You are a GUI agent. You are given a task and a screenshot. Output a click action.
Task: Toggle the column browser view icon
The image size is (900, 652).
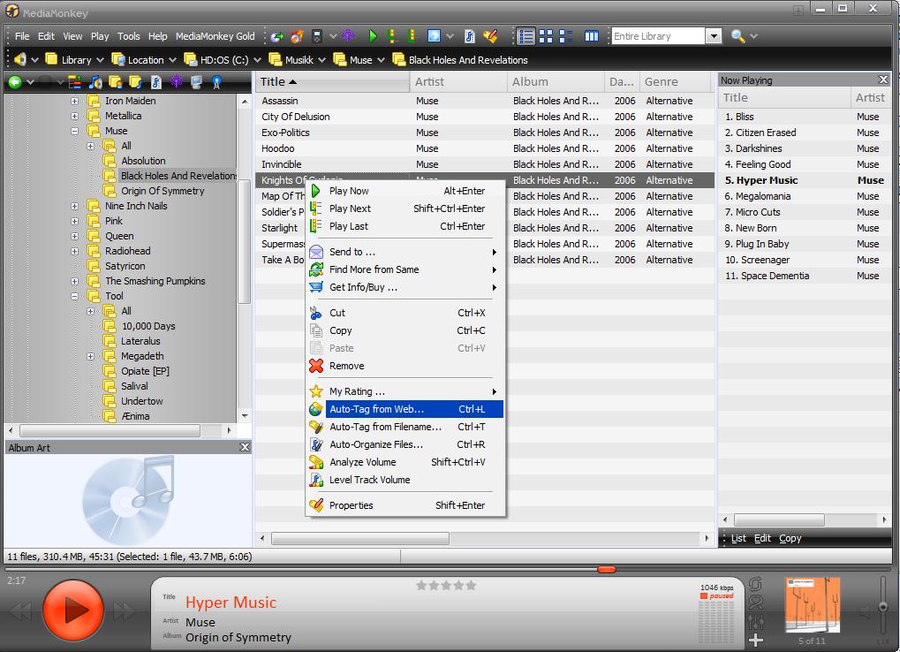(591, 36)
